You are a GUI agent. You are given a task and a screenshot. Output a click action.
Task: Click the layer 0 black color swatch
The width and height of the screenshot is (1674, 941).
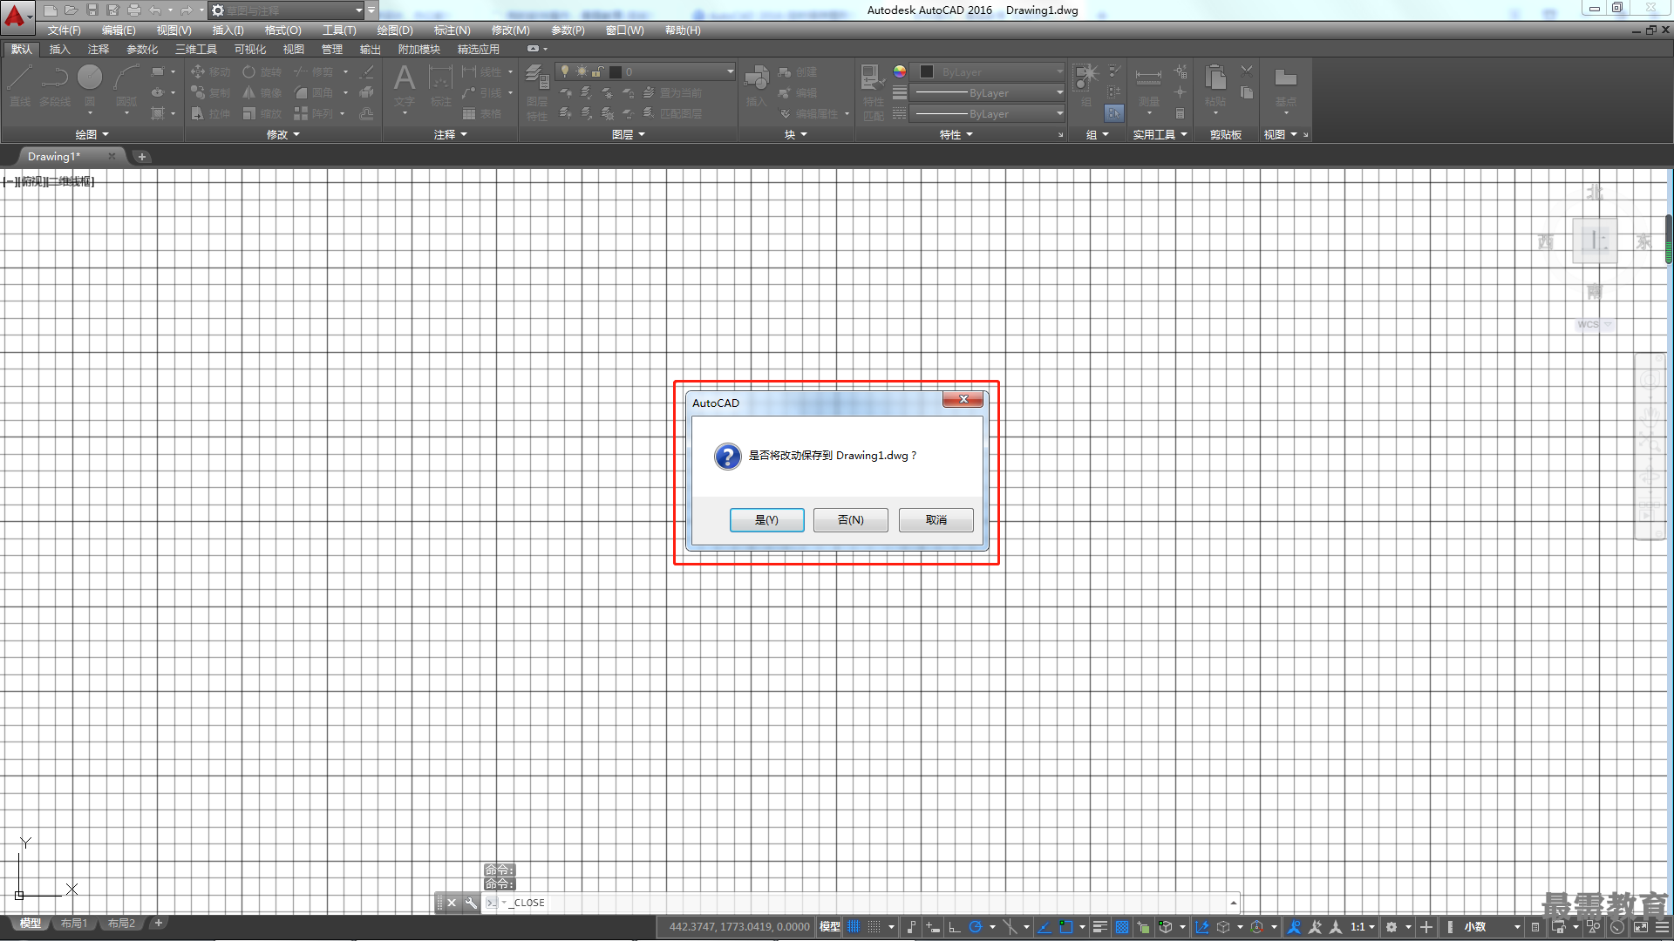tap(616, 71)
